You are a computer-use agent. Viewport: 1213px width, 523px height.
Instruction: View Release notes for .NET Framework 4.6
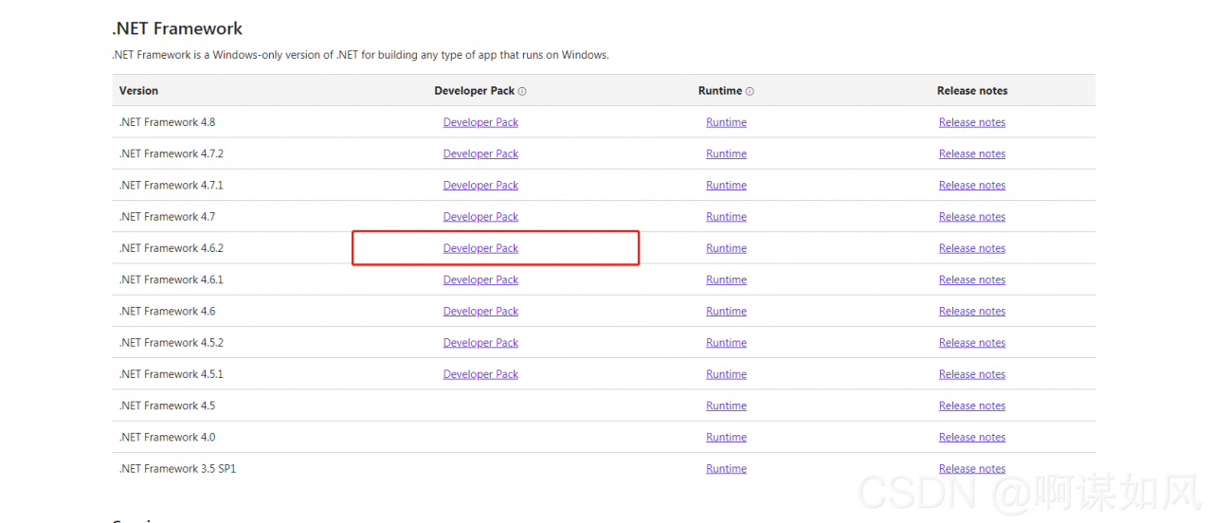pyautogui.click(x=972, y=311)
